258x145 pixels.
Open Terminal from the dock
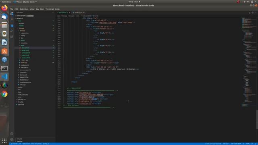point(4,68)
